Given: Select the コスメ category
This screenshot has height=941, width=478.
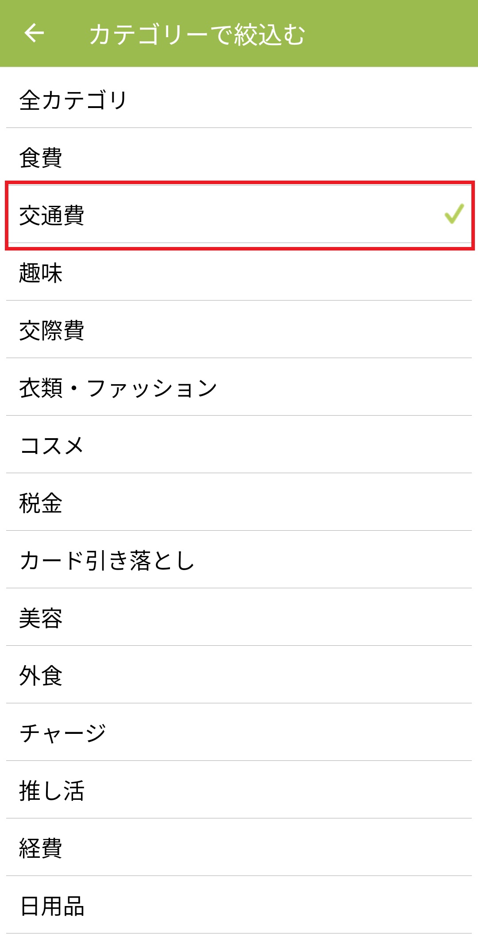Looking at the screenshot, I should (x=52, y=445).
